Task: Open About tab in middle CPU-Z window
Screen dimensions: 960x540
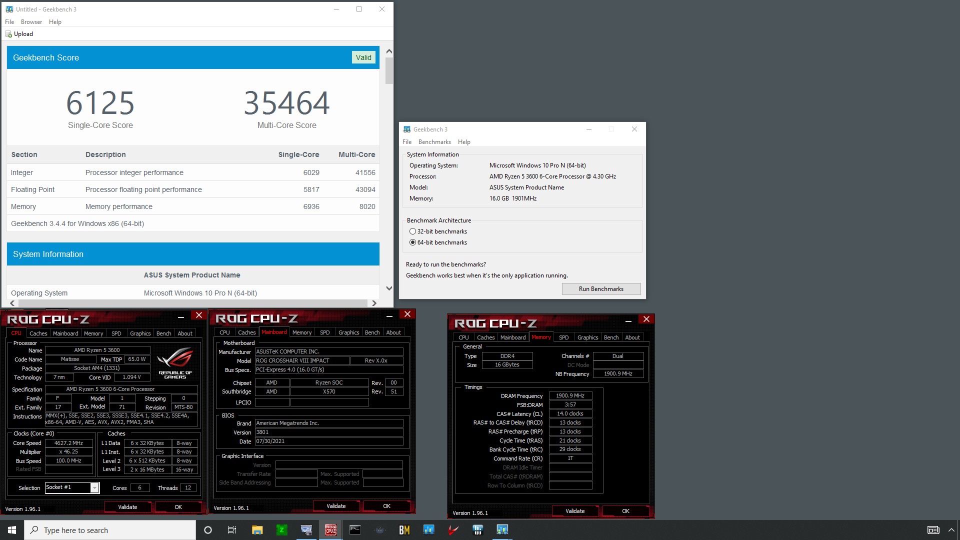Action: tap(393, 332)
